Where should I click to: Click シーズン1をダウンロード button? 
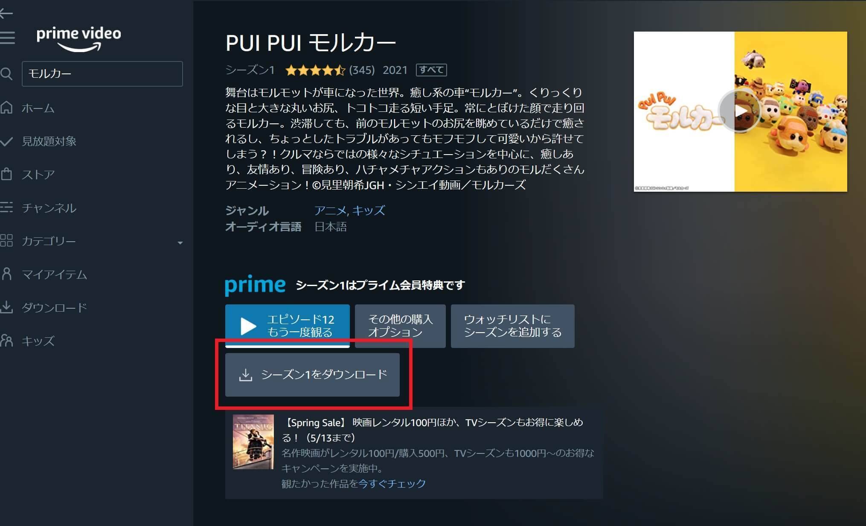point(312,374)
